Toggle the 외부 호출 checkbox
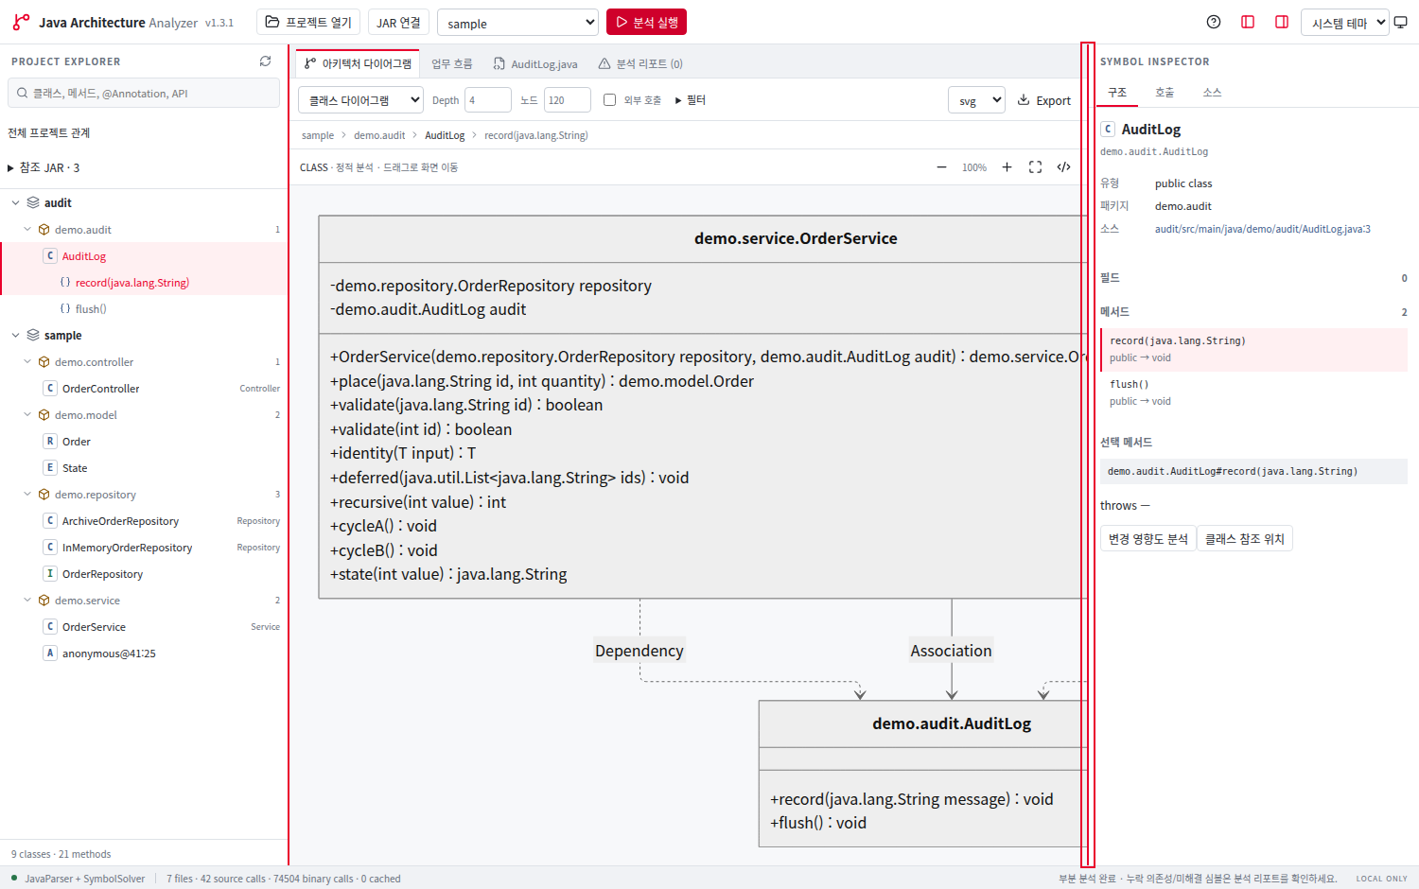 pyautogui.click(x=609, y=99)
